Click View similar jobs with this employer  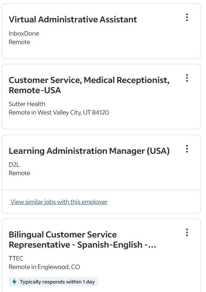[59, 202]
